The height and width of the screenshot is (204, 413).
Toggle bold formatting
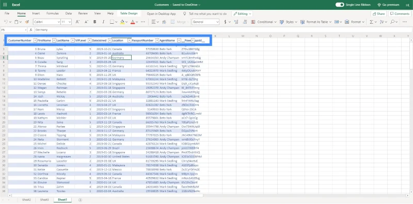click(95, 22)
